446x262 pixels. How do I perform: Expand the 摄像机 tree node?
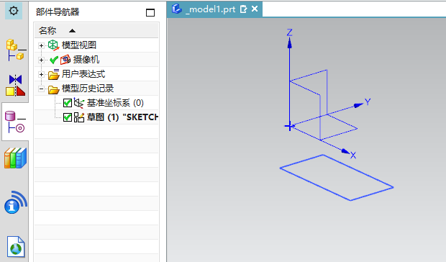41,60
